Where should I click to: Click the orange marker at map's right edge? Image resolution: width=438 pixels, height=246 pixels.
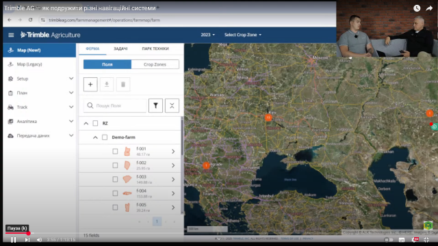point(430,113)
